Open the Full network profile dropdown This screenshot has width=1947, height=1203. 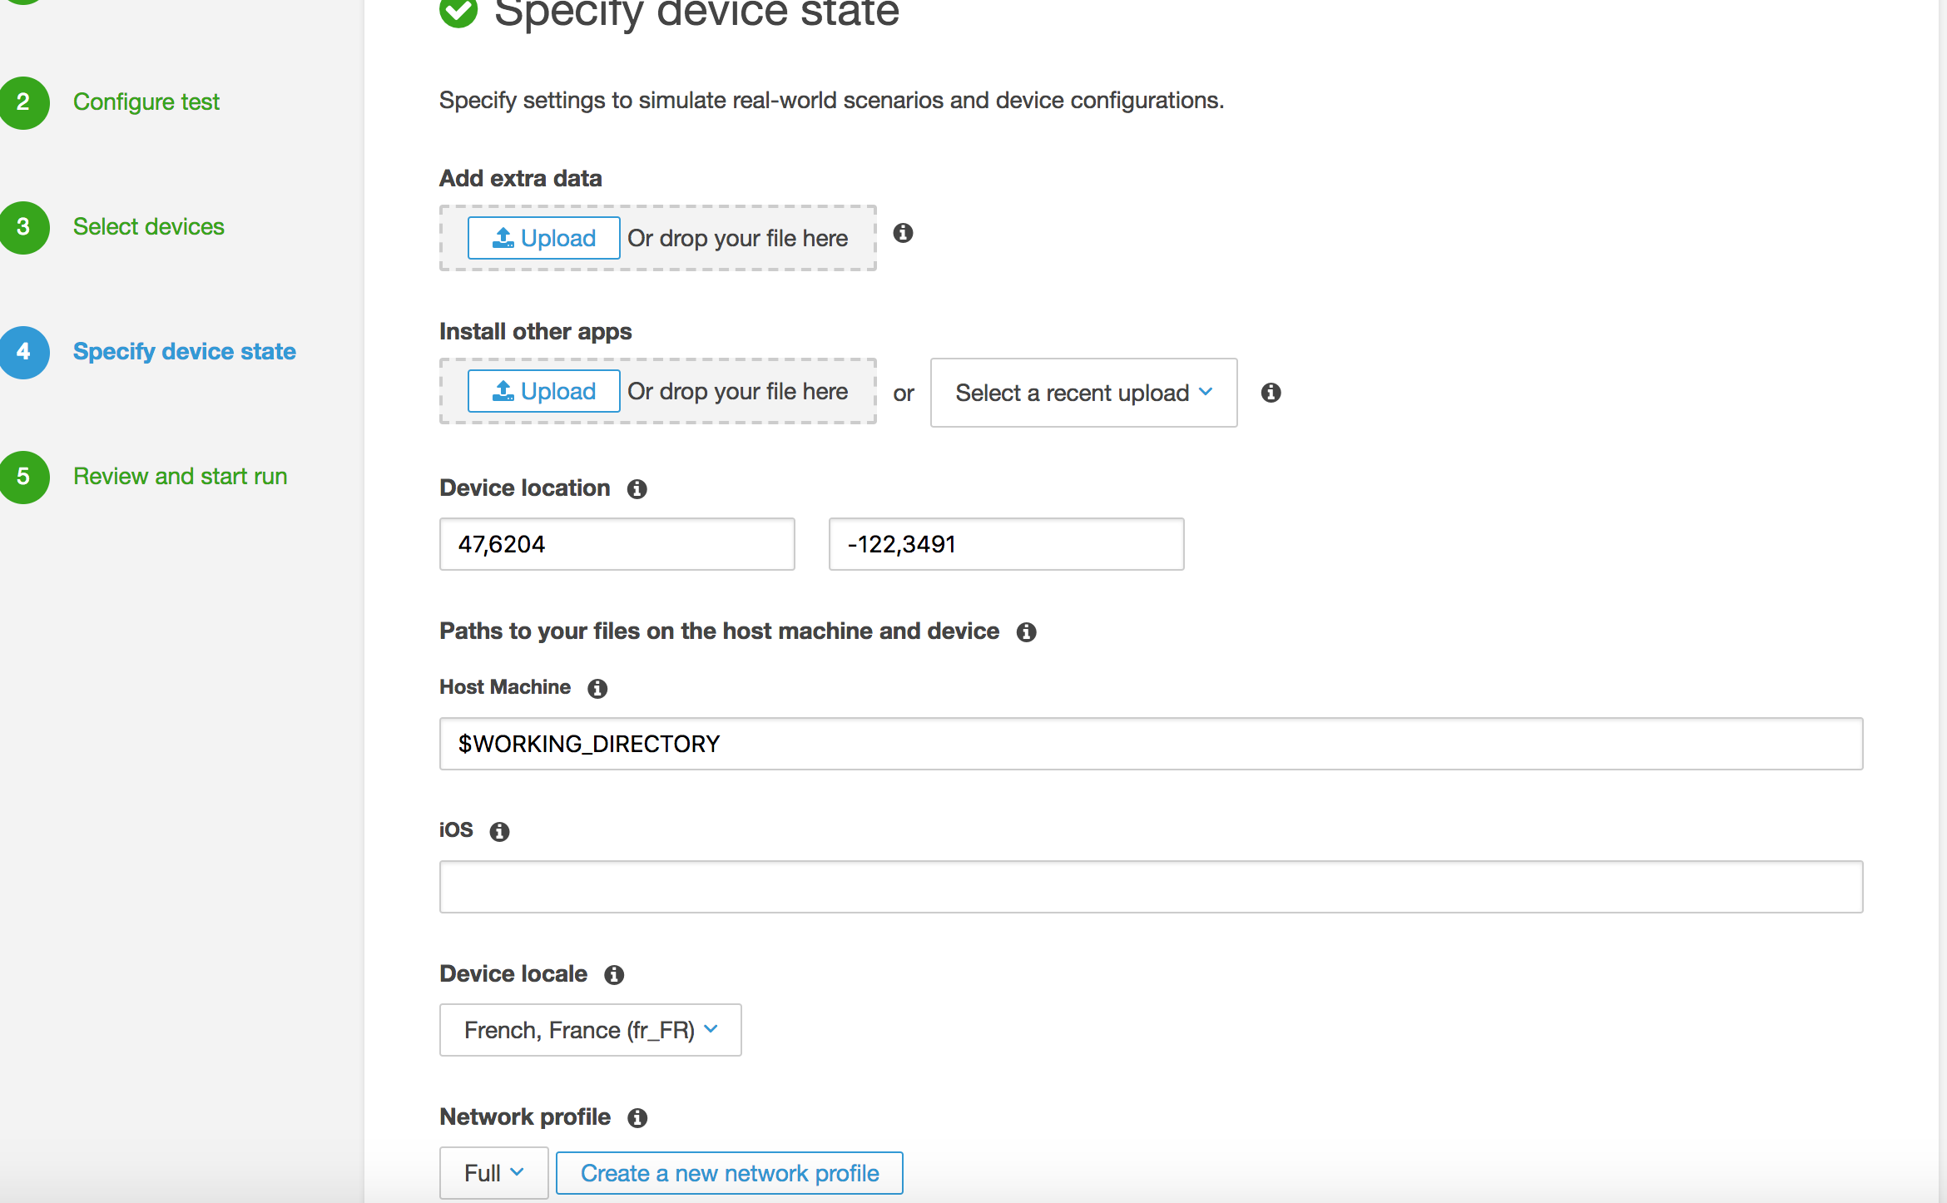point(493,1173)
